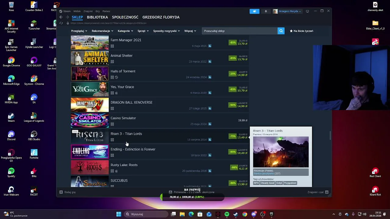
Task: Click the Risen 3 preview screenshot
Action: click(281, 152)
